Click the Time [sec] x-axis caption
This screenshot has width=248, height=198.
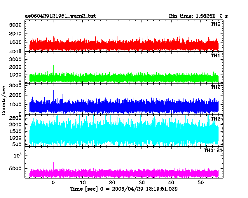(x=124, y=189)
